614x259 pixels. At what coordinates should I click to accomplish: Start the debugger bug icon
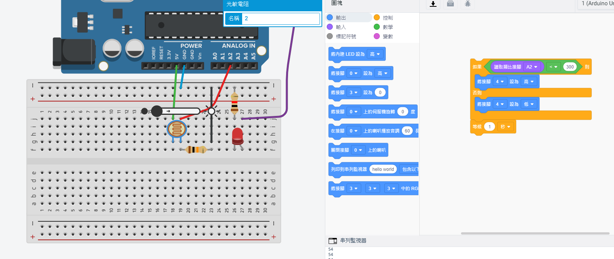coord(467,4)
